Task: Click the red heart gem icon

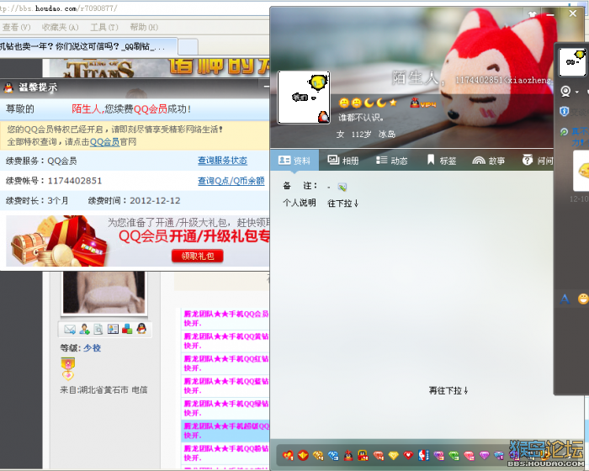Action: (x=408, y=456)
